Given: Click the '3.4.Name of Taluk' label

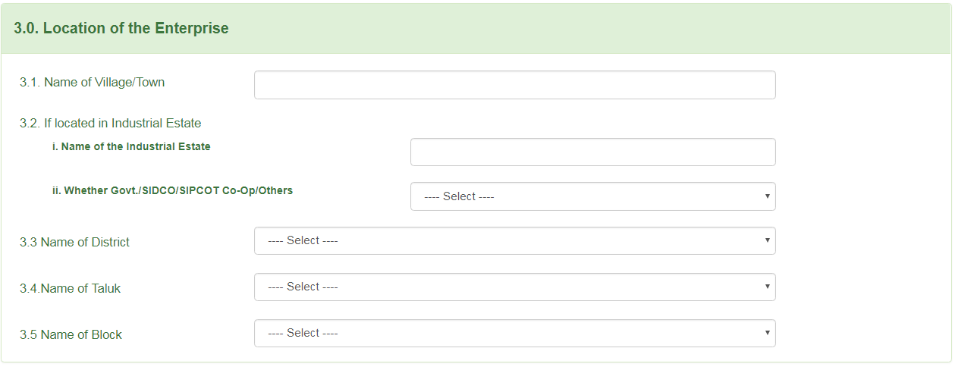Looking at the screenshot, I should 70,288.
